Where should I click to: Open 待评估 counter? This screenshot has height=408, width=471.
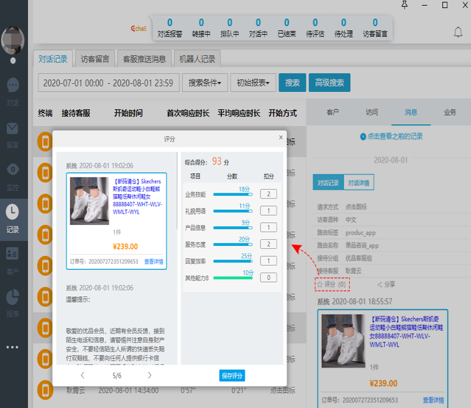pyautogui.click(x=315, y=28)
